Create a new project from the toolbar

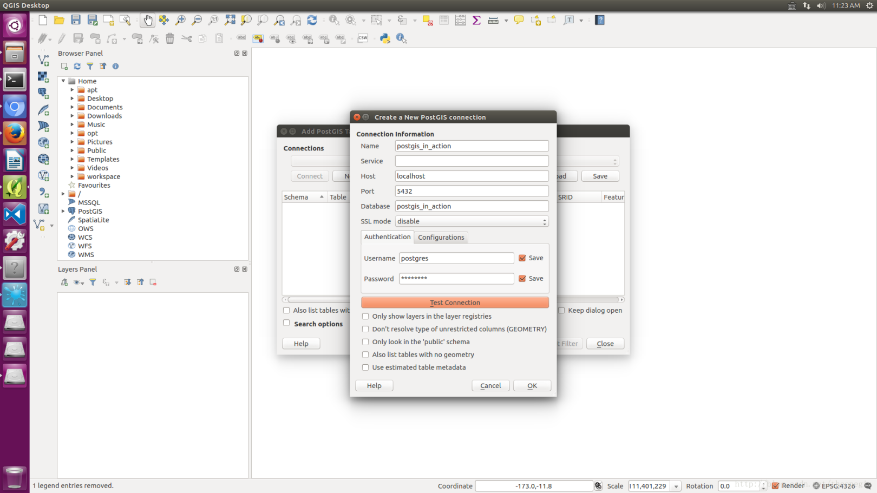point(43,21)
